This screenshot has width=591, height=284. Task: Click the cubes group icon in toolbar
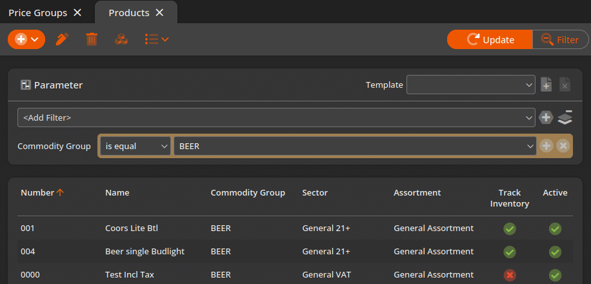[x=121, y=39]
